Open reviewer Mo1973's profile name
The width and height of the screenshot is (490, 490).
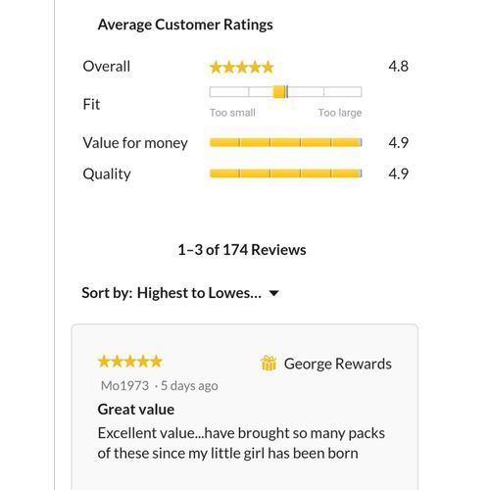click(124, 386)
